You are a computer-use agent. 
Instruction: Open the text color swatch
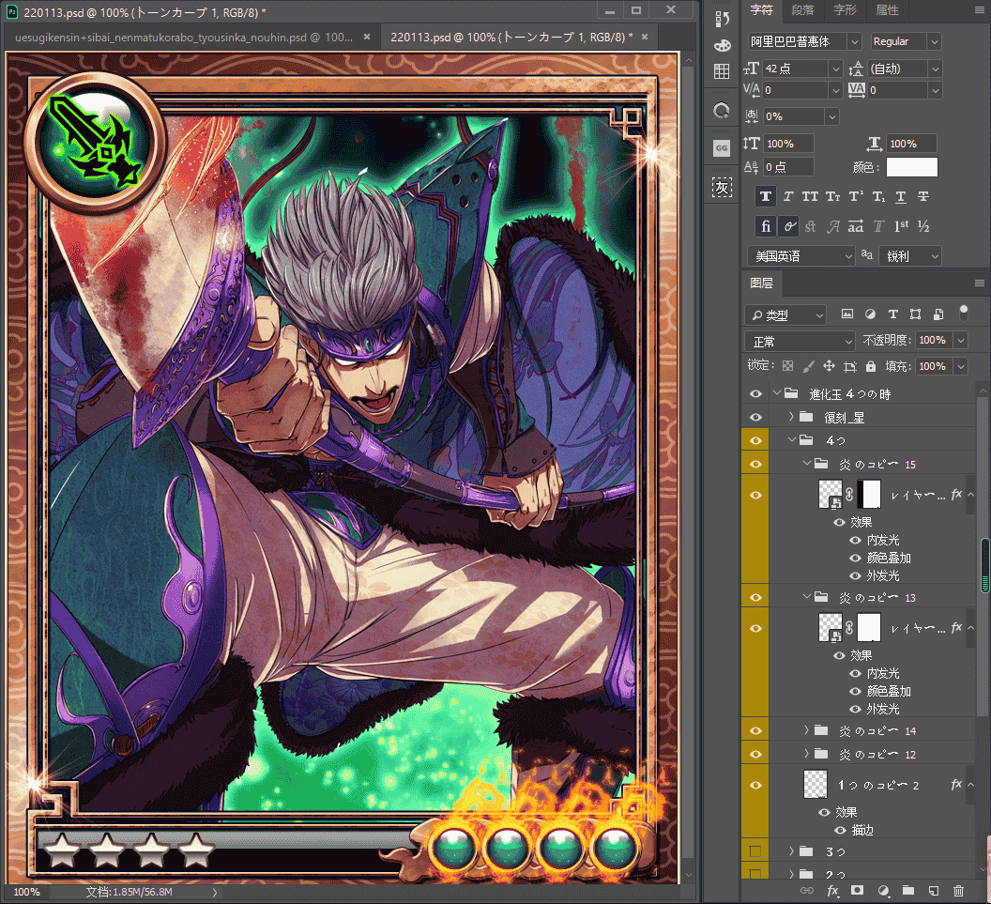911,167
